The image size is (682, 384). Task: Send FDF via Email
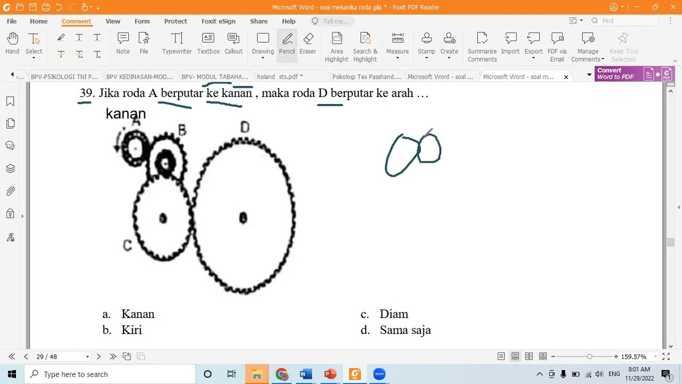tap(557, 47)
